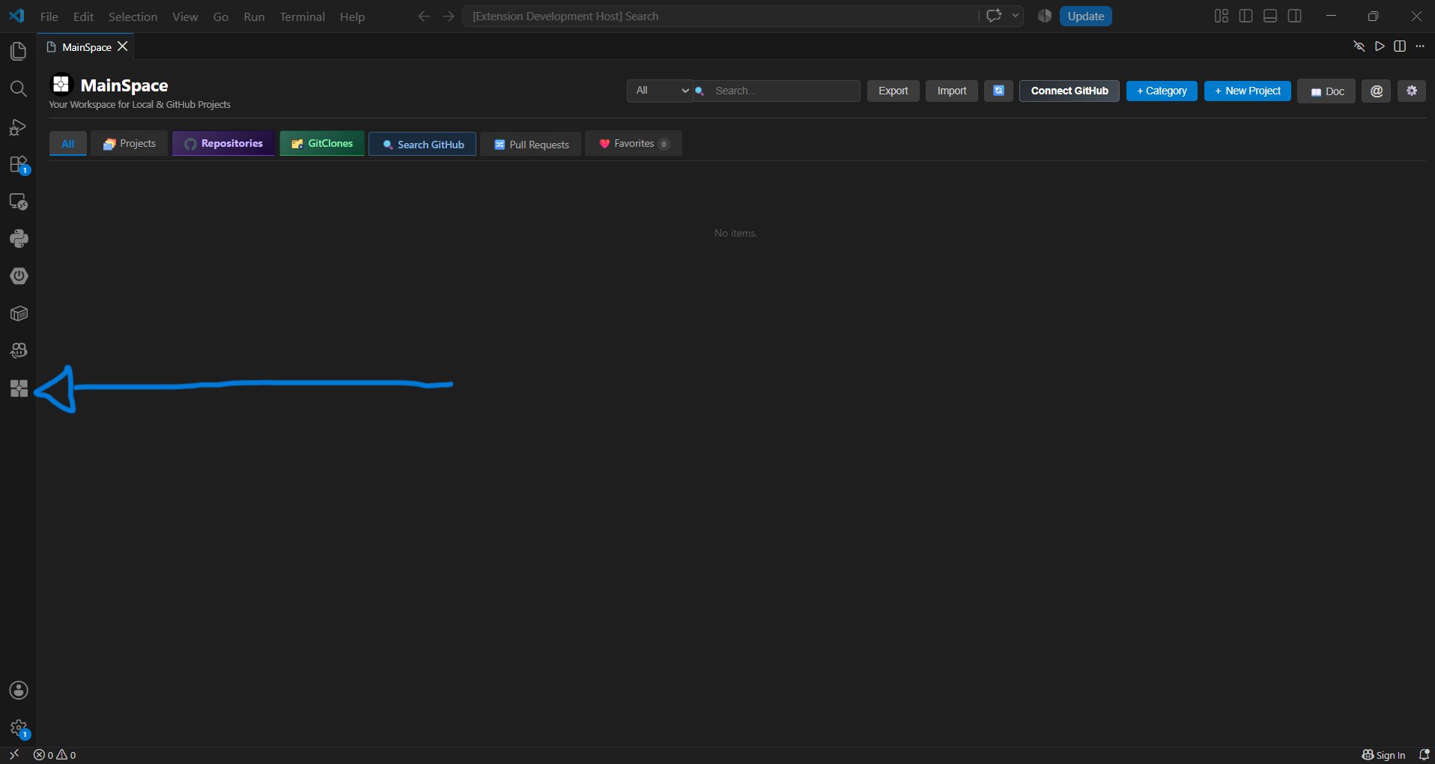
Task: Open the Run menu
Action: [x=254, y=16]
